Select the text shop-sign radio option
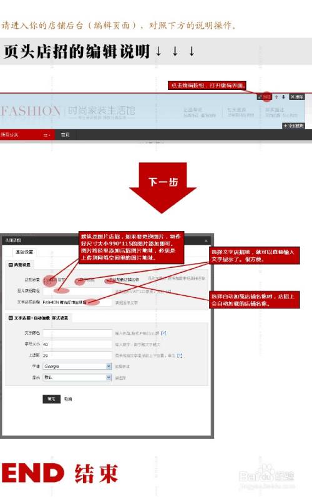This screenshot has width=312, height=497. coord(77,280)
